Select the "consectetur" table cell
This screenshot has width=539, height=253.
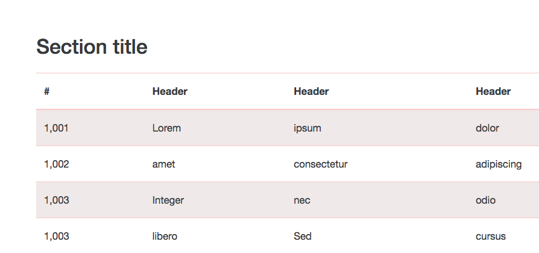pos(321,164)
